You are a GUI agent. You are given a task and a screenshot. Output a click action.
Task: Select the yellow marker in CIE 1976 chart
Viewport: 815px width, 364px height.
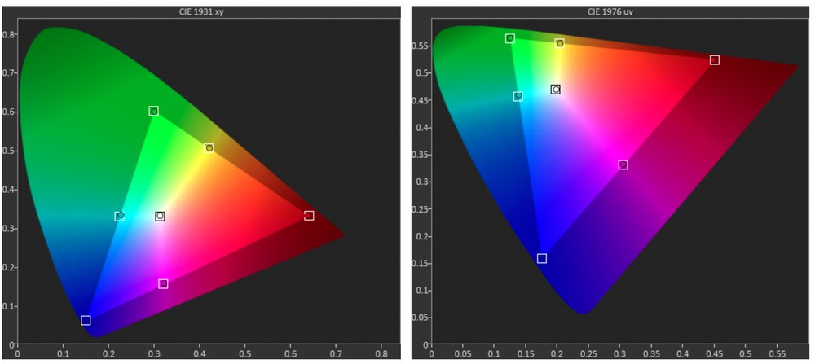point(559,42)
